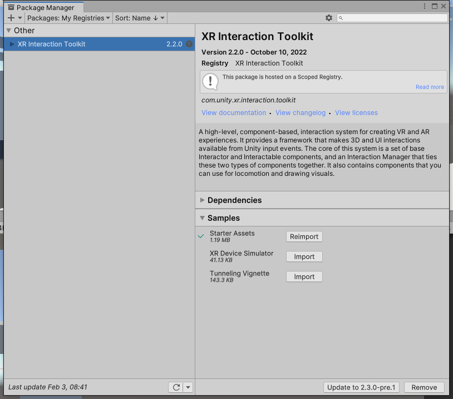Click the 143.3 KB size text
453x399 pixels.
(x=221, y=280)
